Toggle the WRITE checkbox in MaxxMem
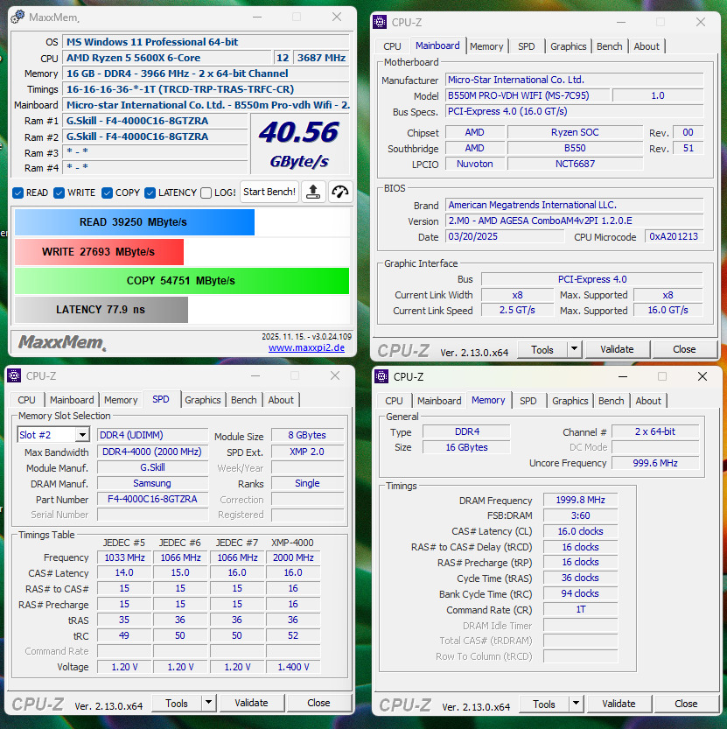The height and width of the screenshot is (729, 727). coord(59,193)
